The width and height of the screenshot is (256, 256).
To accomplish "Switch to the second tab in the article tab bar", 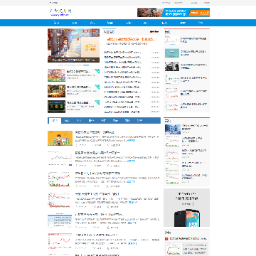I will (67, 121).
